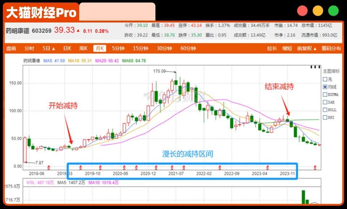Click the S marker near 2023-04

[267, 167]
